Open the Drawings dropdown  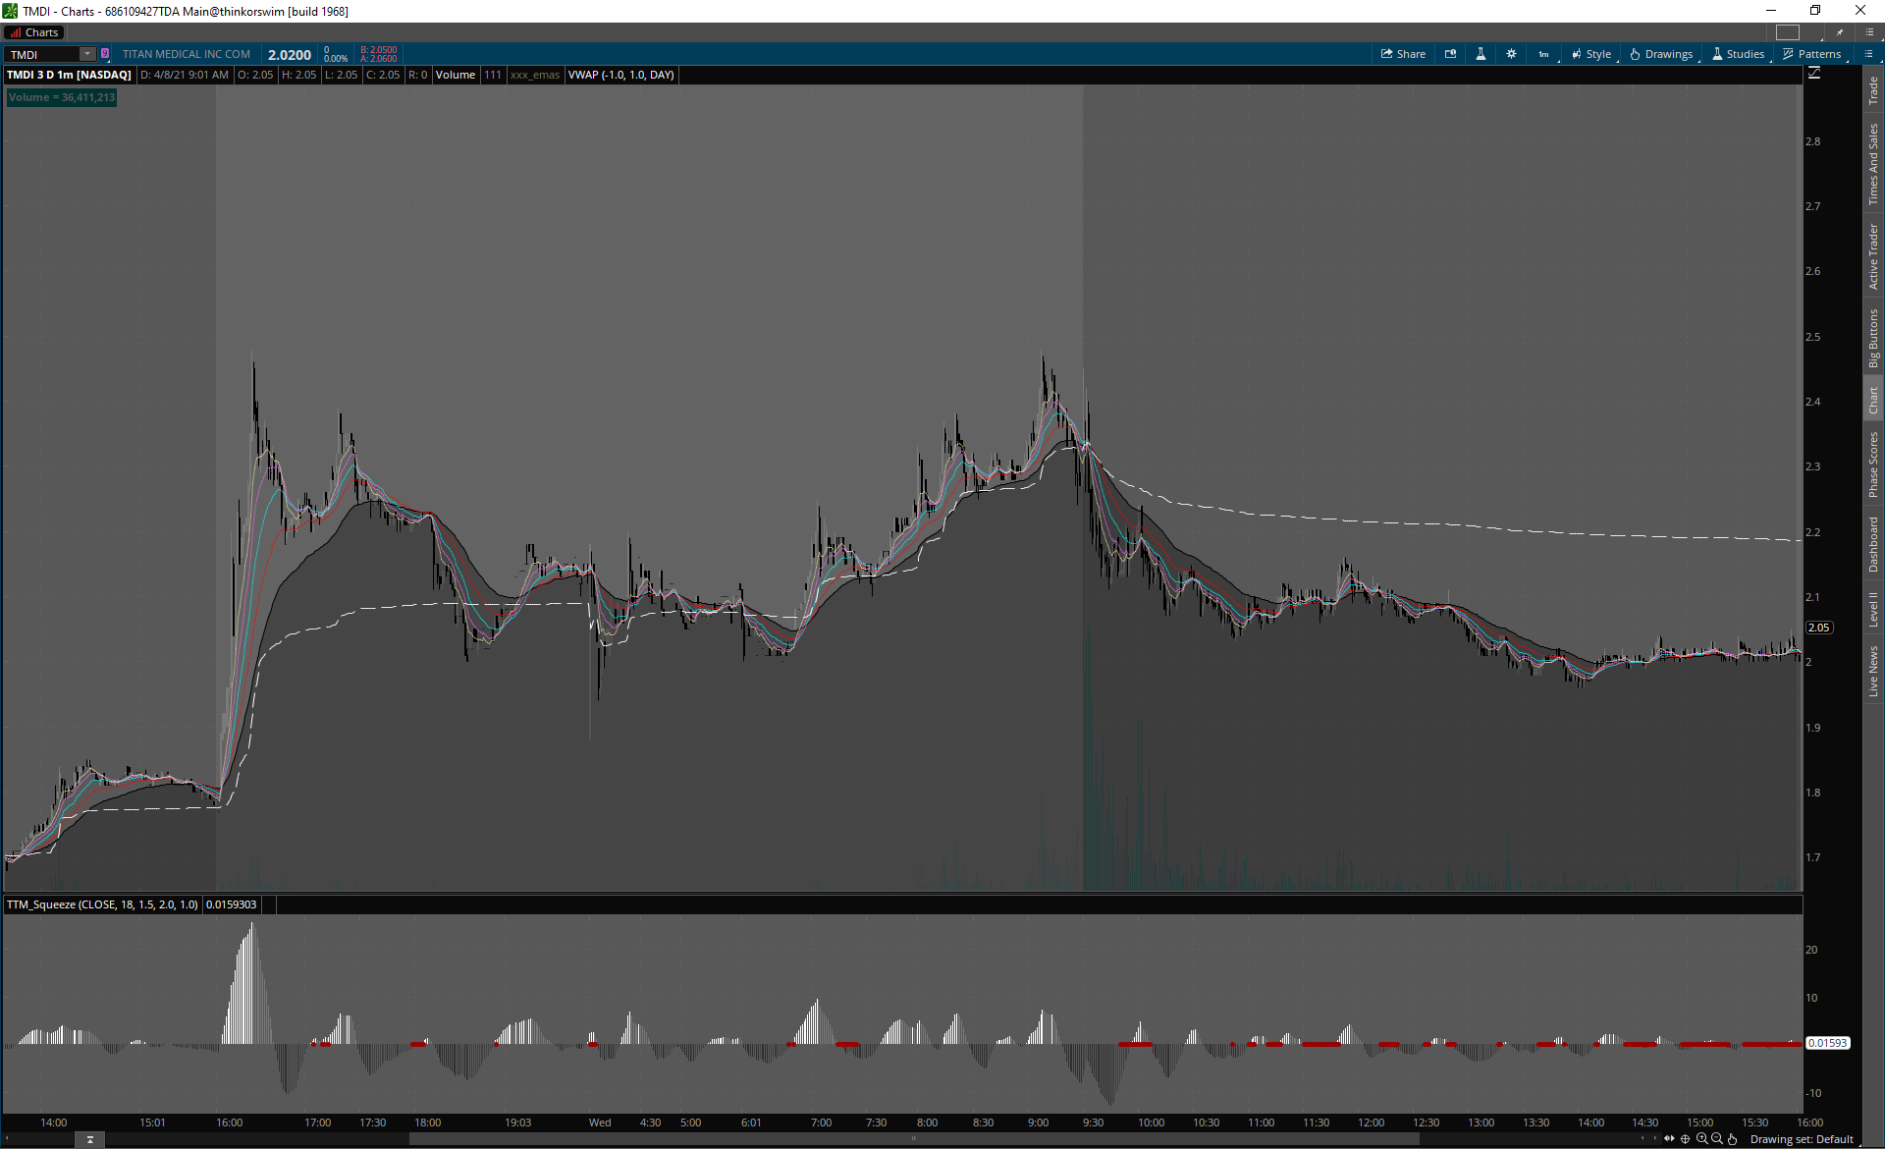1661,54
